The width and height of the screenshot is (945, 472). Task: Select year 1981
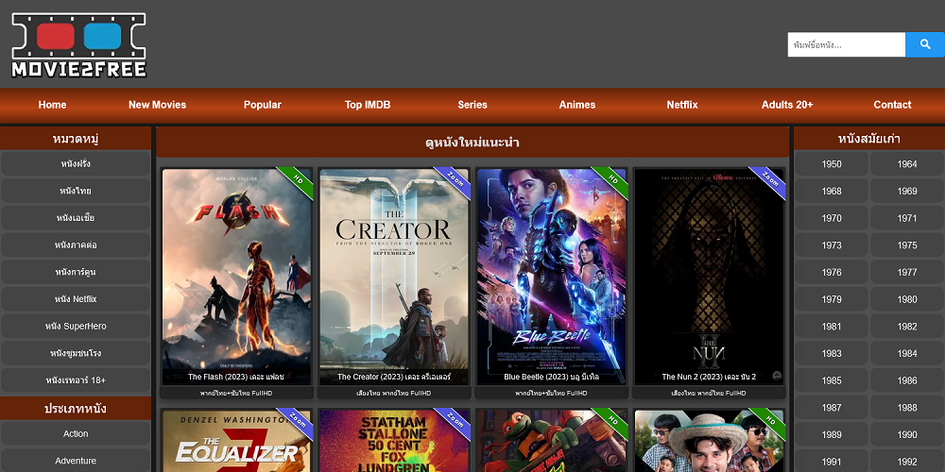(x=831, y=327)
